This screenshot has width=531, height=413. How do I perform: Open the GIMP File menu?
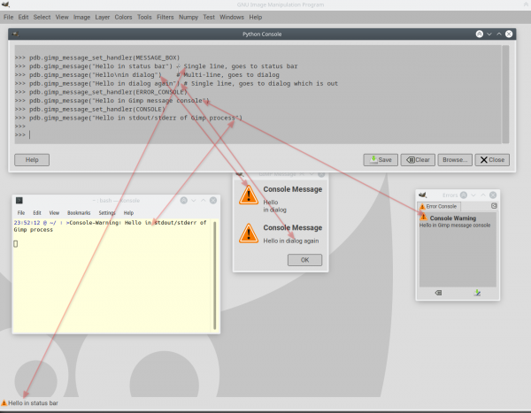coord(9,17)
